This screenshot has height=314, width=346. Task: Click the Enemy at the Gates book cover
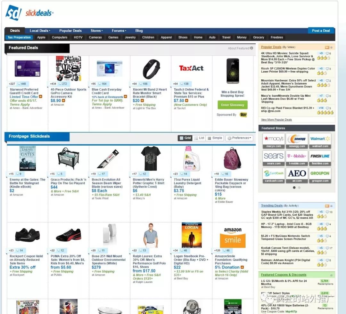click(x=28, y=158)
